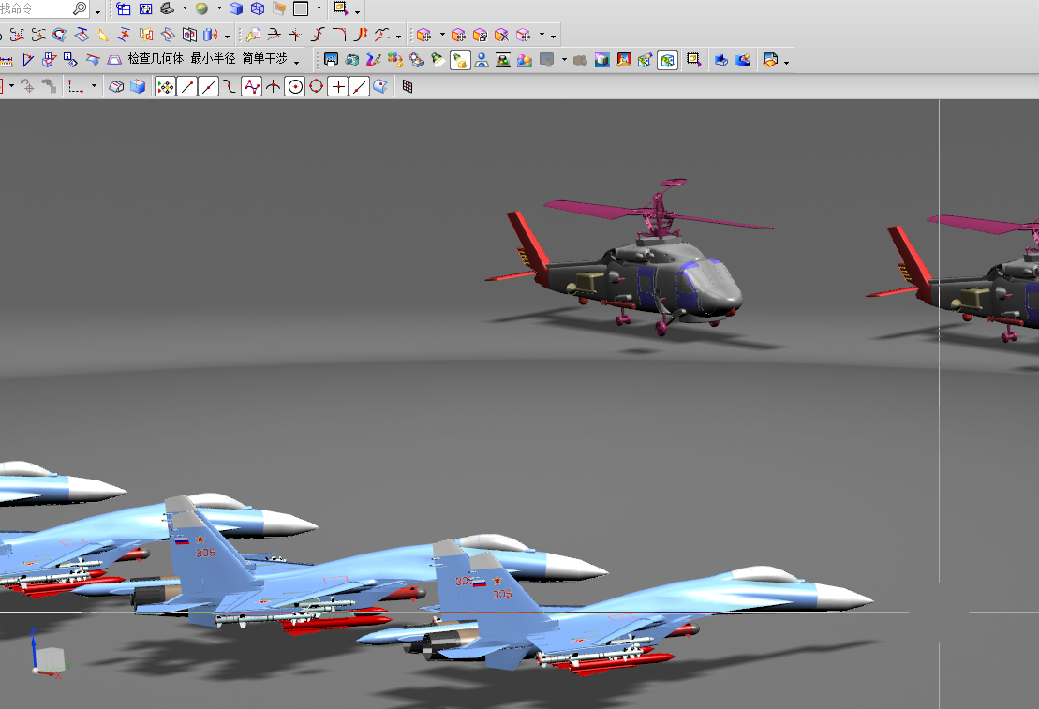Click the orange cube with X icon
The image size is (1039, 709).
(501, 35)
